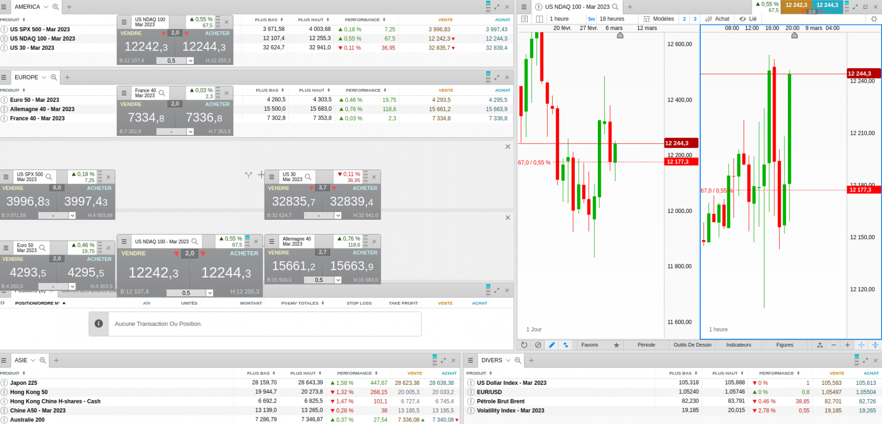
Task: Open the Indicateurs menu
Action: click(x=738, y=345)
